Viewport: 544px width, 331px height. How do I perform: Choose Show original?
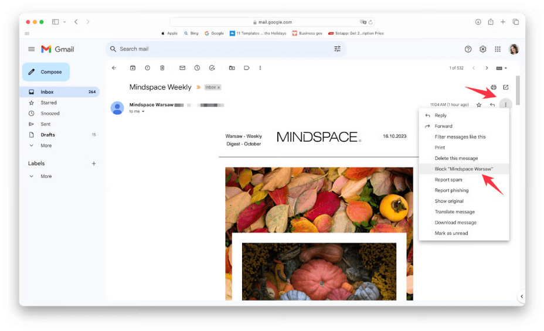pos(464,202)
